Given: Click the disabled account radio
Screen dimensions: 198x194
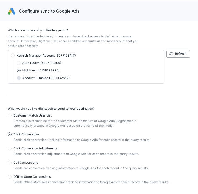Looking at the screenshot, I should tap(19, 78).
